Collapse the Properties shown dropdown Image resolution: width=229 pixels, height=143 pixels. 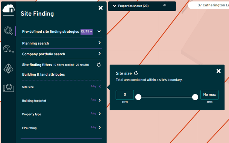tap(115, 6)
